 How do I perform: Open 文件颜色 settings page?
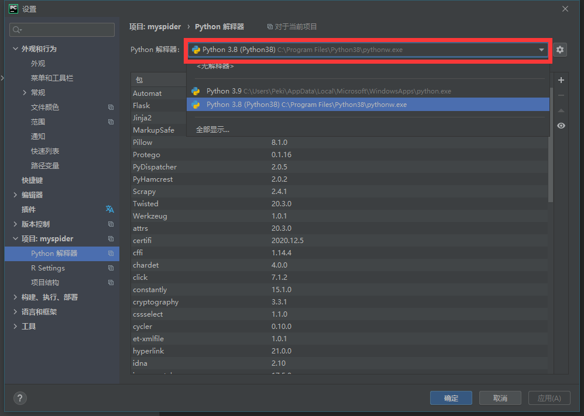coord(45,107)
